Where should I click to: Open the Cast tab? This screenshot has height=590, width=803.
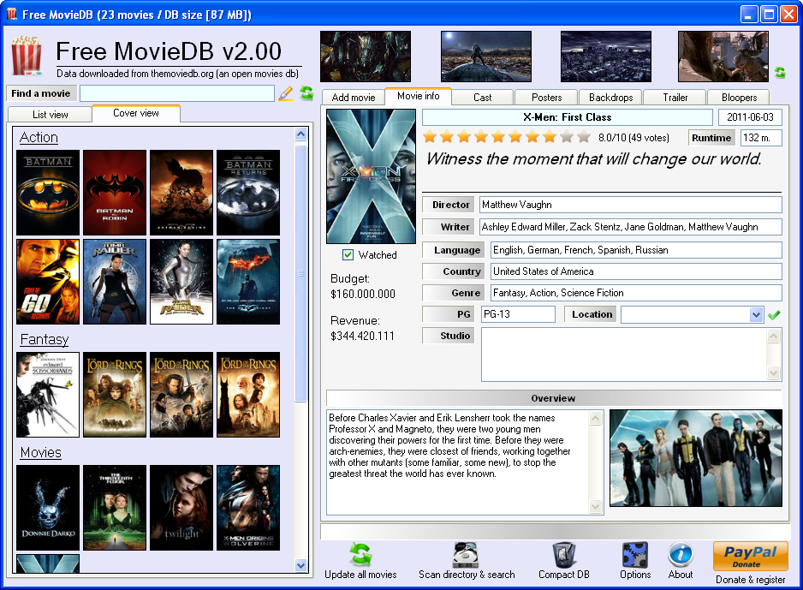(483, 98)
